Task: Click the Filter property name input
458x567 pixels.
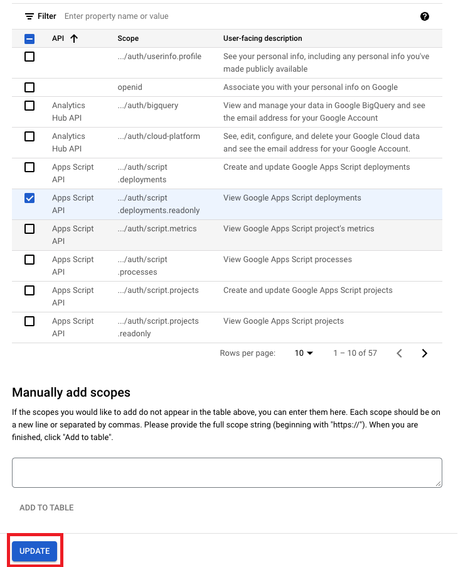Action: (238, 16)
